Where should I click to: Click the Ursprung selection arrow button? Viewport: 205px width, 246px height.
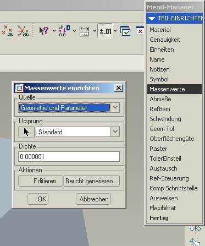click(26, 132)
